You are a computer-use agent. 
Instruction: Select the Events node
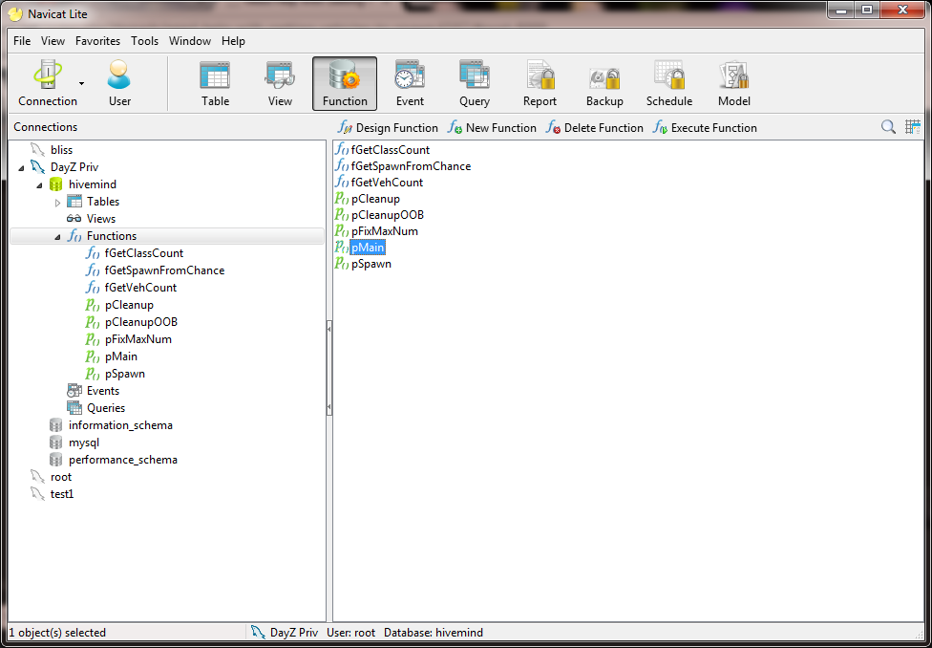[103, 391]
